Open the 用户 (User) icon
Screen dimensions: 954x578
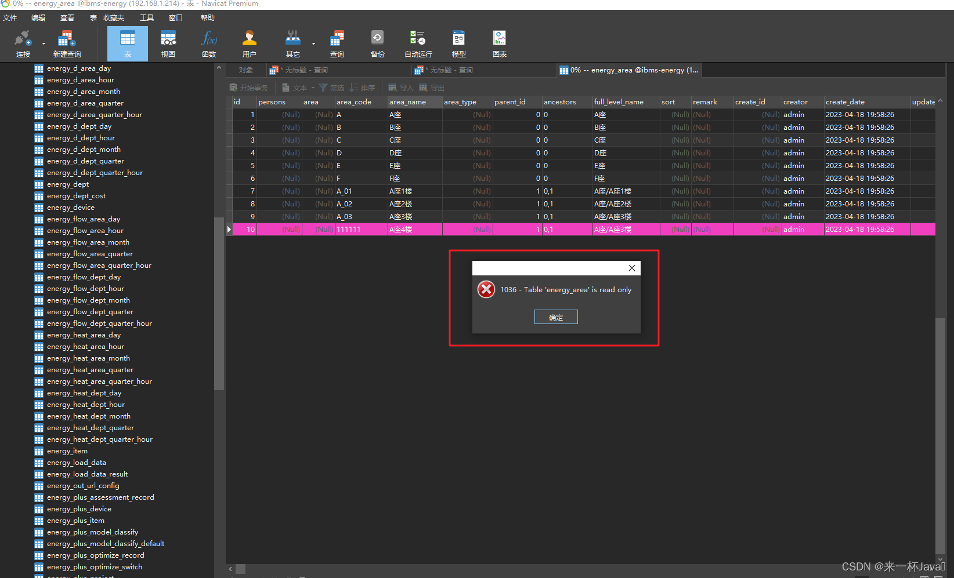[250, 43]
